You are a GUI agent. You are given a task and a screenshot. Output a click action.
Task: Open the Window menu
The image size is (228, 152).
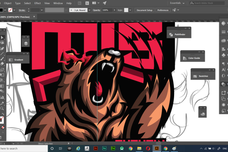[x=58, y=3]
